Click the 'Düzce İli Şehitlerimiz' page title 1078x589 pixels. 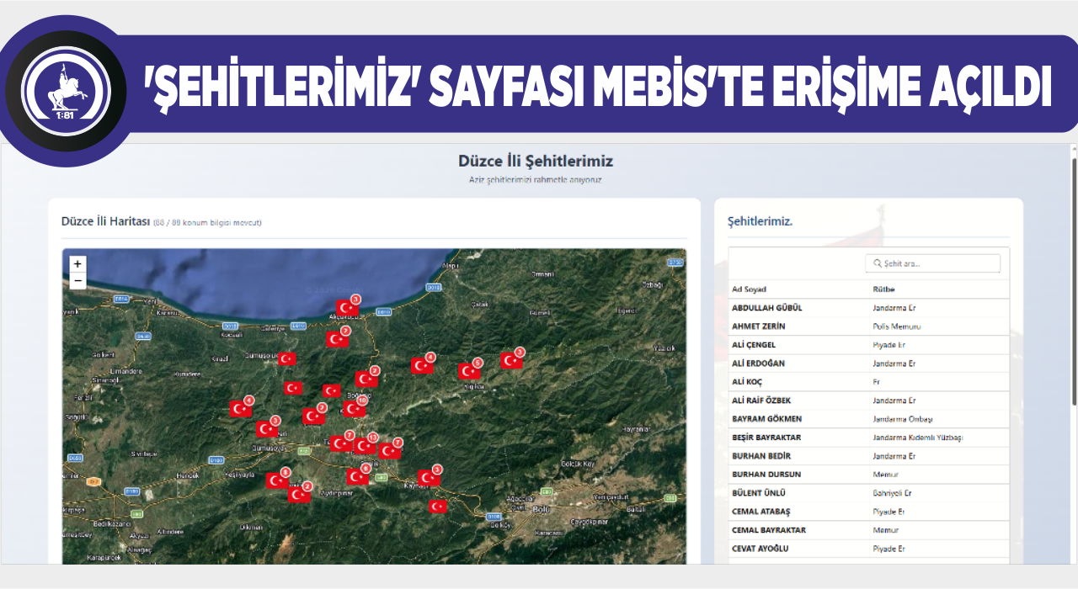coord(536,161)
